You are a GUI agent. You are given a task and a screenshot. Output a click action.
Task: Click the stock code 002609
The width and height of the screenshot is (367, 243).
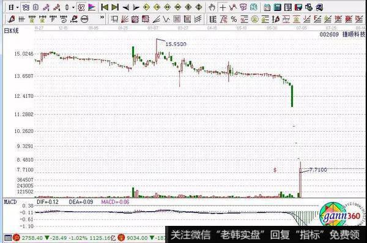click(329, 34)
